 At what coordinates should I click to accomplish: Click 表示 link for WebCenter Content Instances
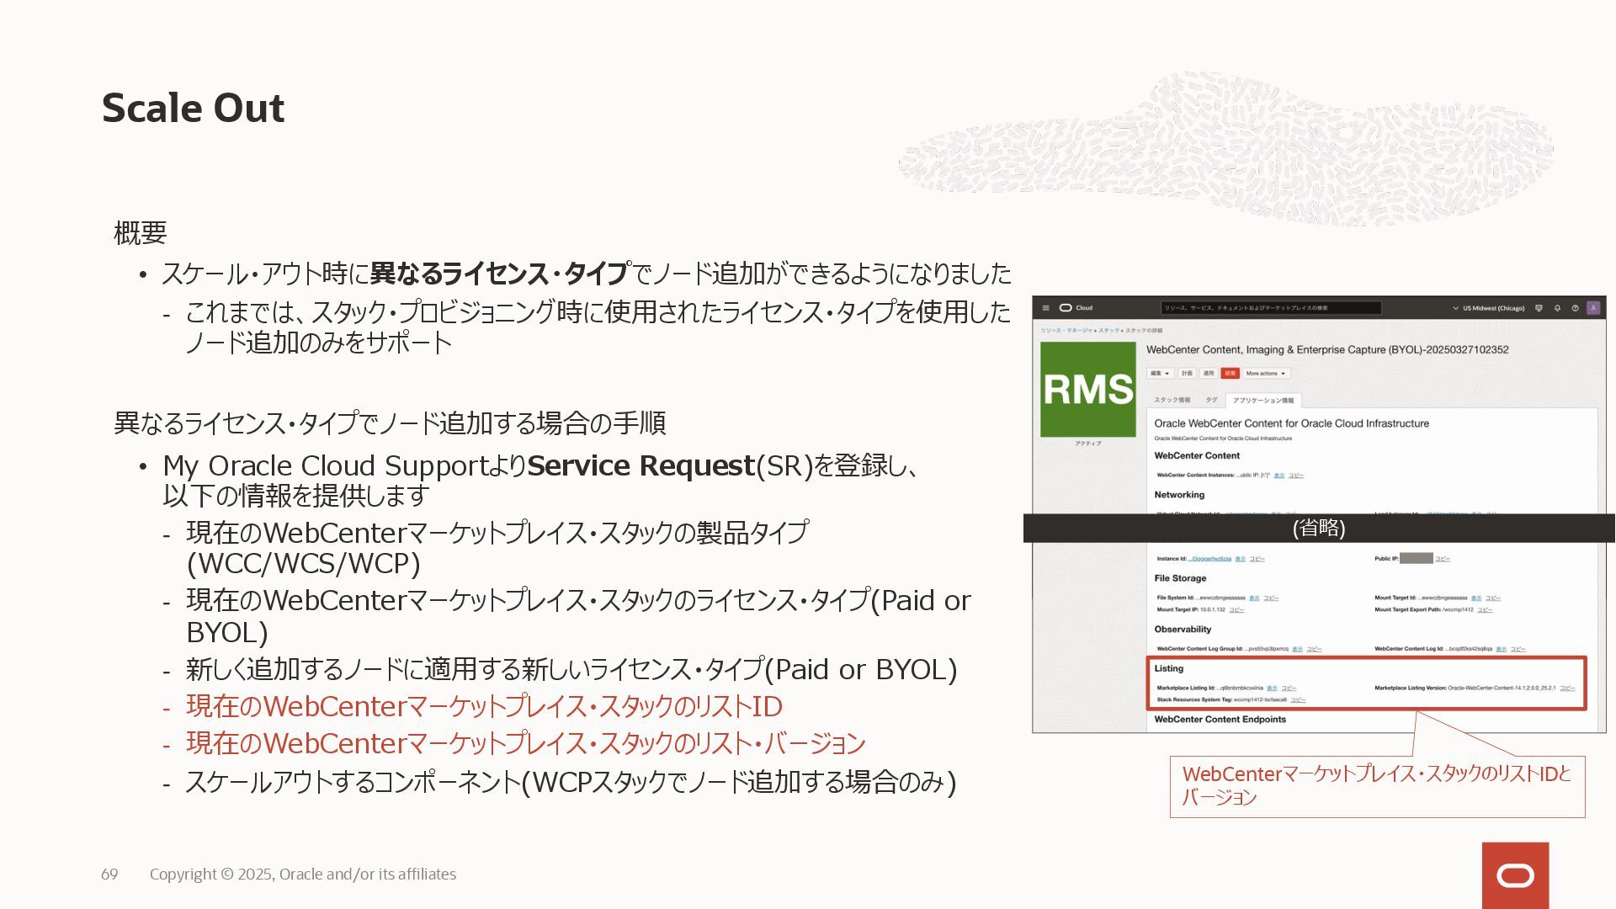tap(1279, 476)
